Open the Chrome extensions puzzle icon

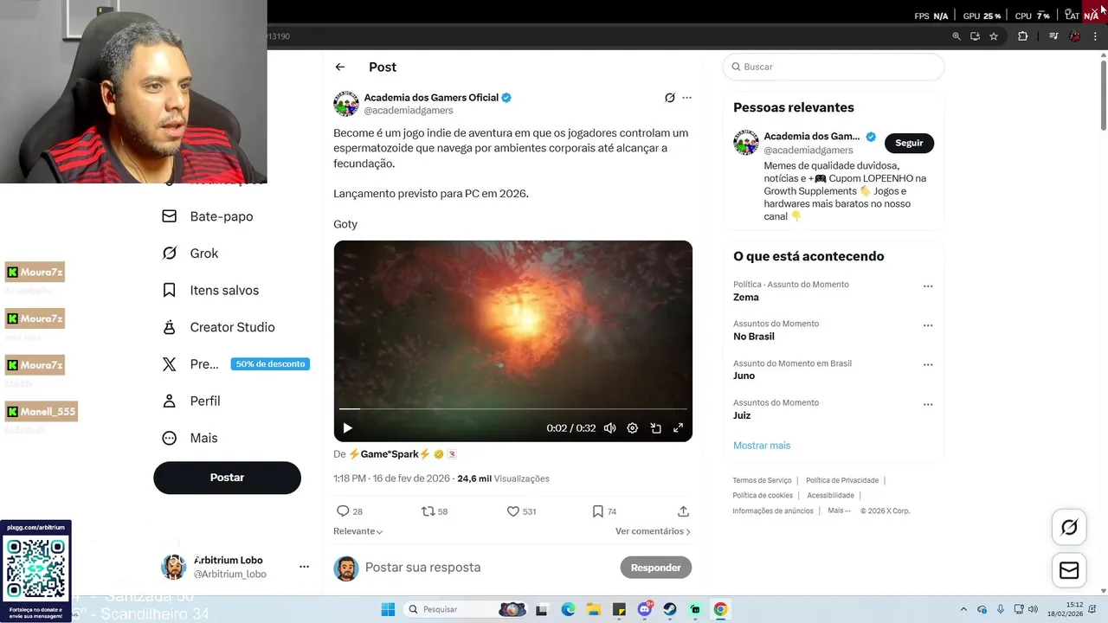point(1022,36)
